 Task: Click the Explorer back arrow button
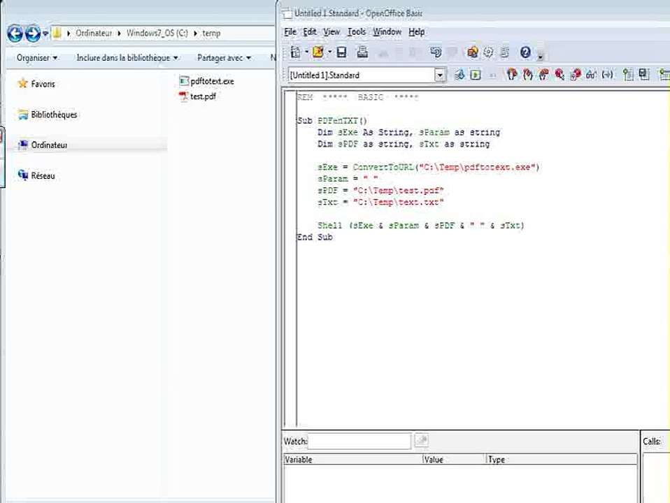(15, 34)
